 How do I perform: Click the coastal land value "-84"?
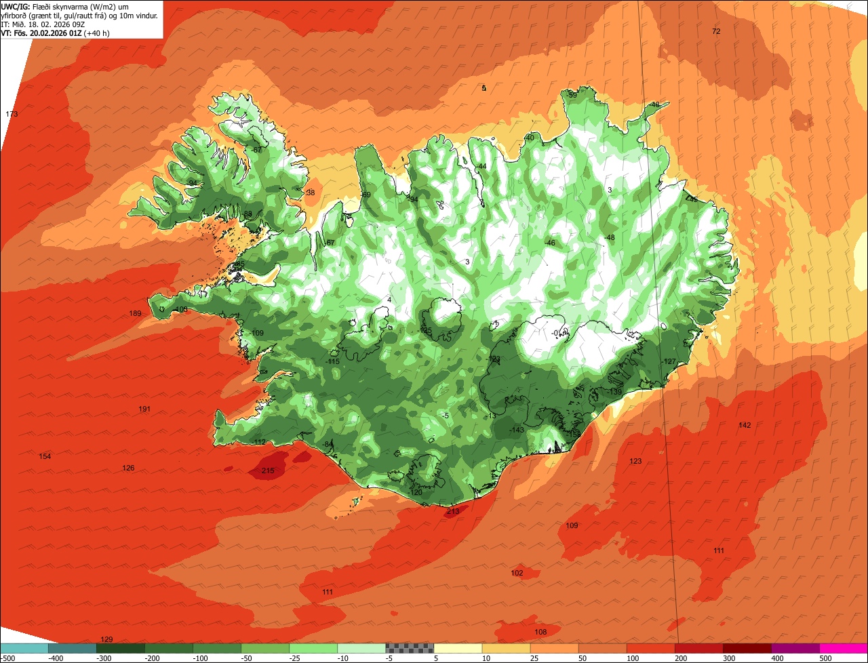328,444
